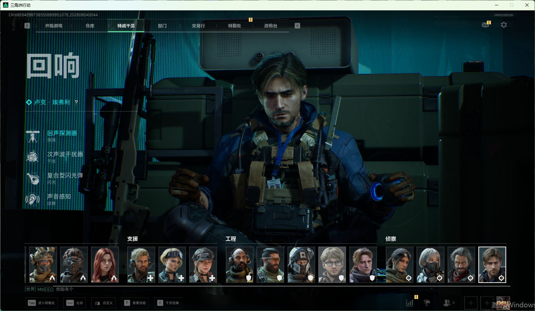Screen dimensions: 535x311
Task: Select the 次声波干扰器 skill name
Action: [x=65, y=154]
